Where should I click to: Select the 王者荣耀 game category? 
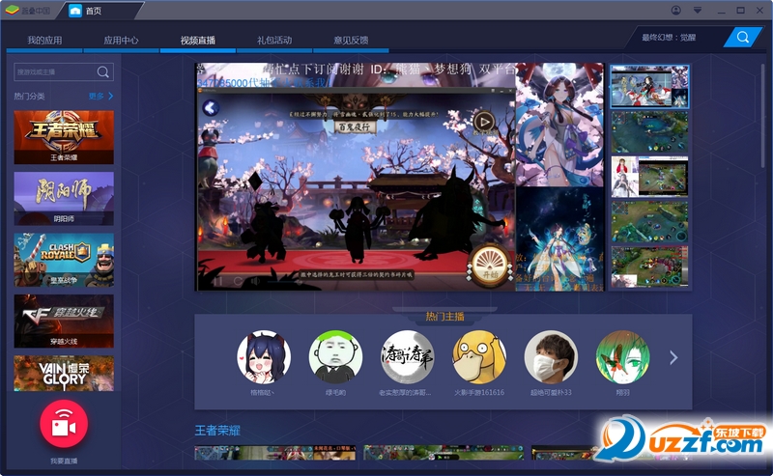click(64, 136)
